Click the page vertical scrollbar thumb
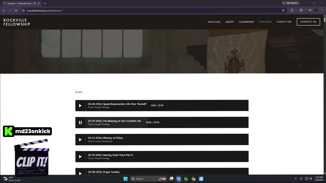This screenshot has height=183, width=326. [x=324, y=20]
